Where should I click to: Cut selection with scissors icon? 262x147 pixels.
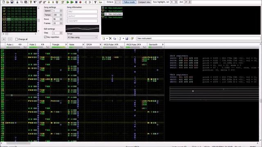pos(17,2)
